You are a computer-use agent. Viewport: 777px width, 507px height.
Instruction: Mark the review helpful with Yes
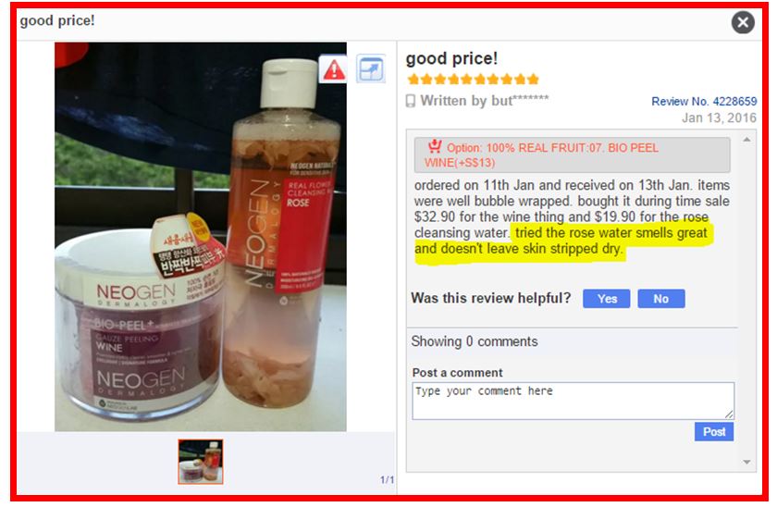(x=607, y=299)
